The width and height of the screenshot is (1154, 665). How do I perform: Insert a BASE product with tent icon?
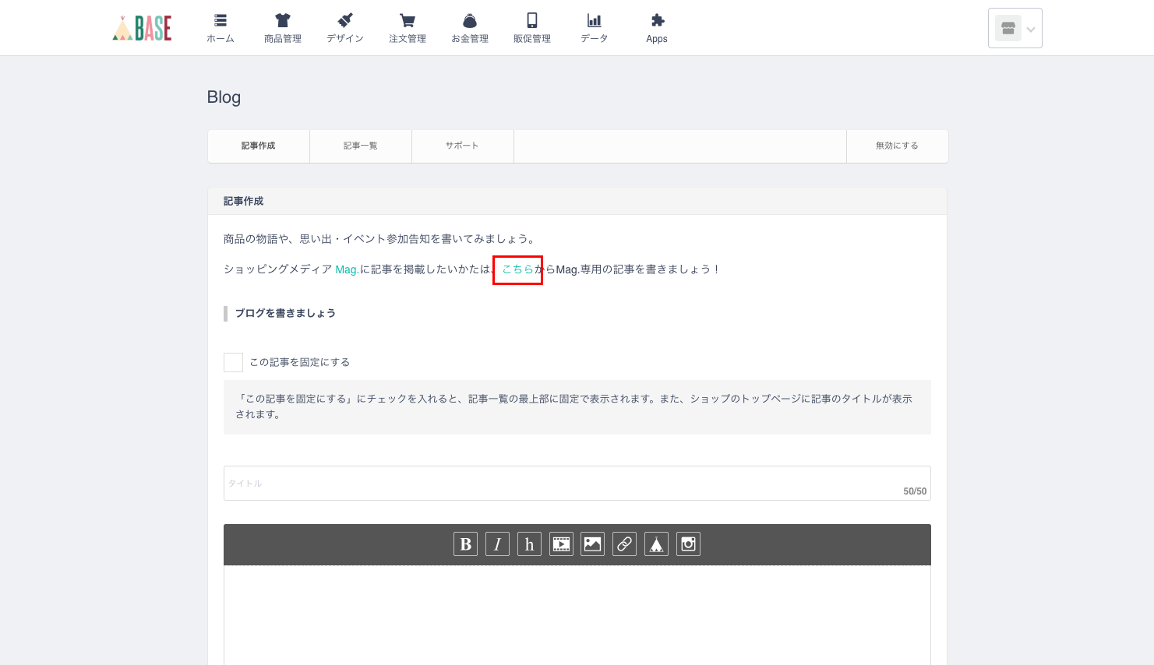click(x=656, y=544)
